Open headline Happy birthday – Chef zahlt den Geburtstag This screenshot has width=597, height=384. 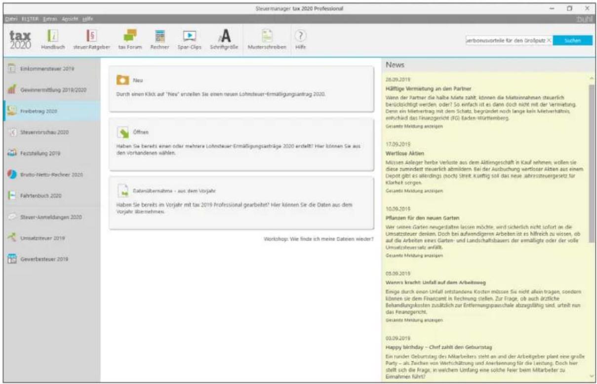439,347
